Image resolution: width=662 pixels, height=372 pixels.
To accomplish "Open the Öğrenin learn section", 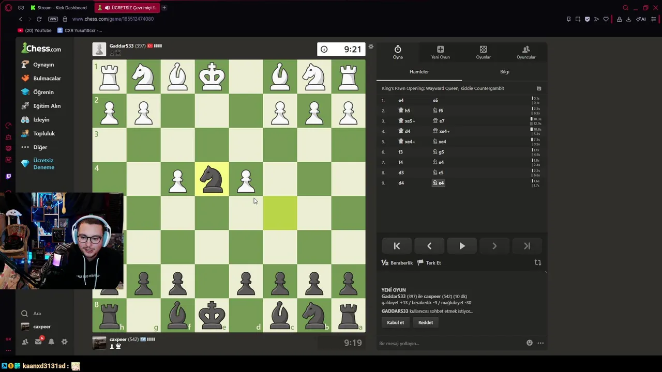I will click(x=37, y=92).
